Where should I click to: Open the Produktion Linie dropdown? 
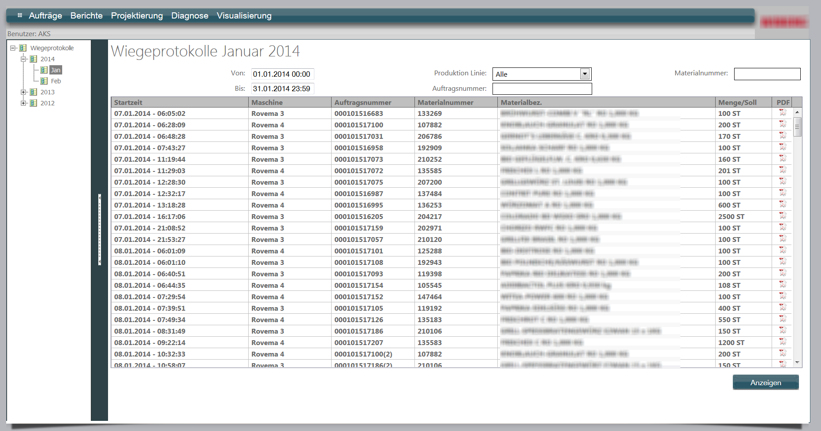click(x=585, y=74)
